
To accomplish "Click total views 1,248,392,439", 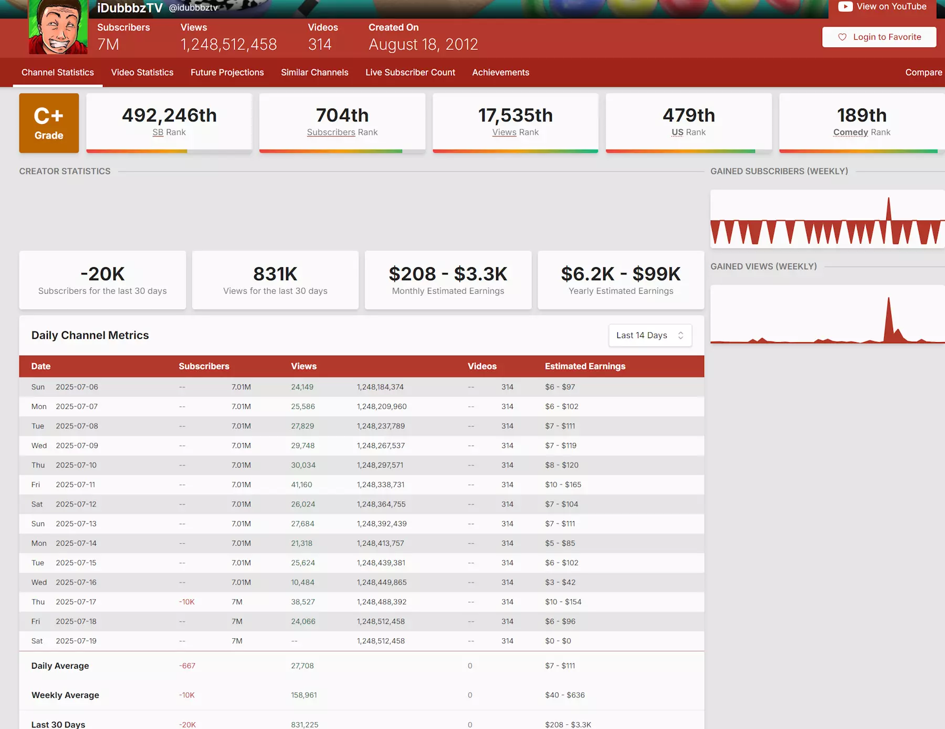I will (382, 524).
